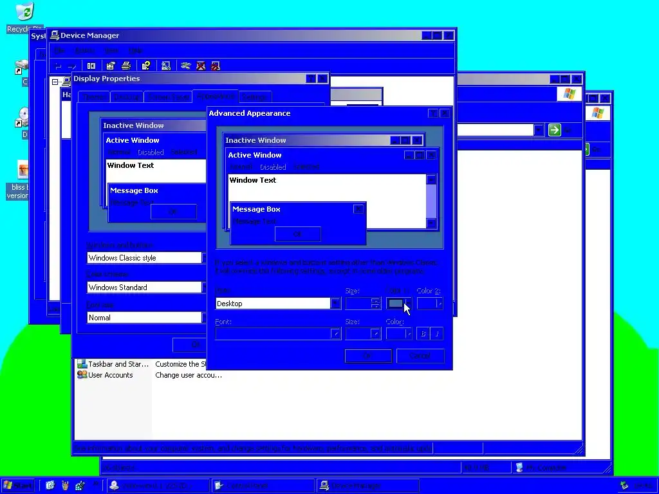This screenshot has width=659, height=494.
Task: Click the Device Manager taskbar button
Action: coord(367,486)
